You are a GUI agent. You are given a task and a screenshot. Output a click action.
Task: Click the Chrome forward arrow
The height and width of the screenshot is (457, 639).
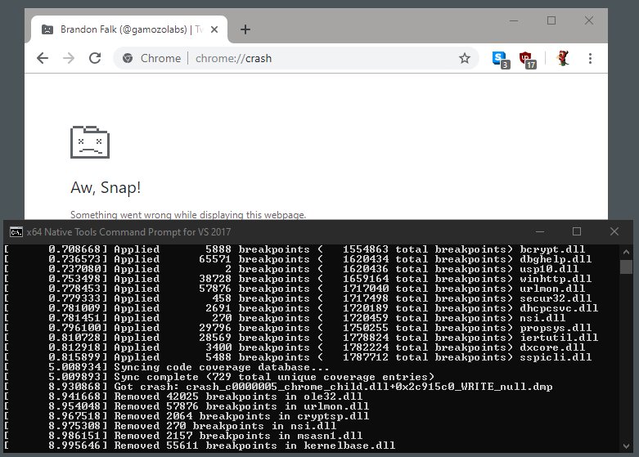pyautogui.click(x=69, y=58)
